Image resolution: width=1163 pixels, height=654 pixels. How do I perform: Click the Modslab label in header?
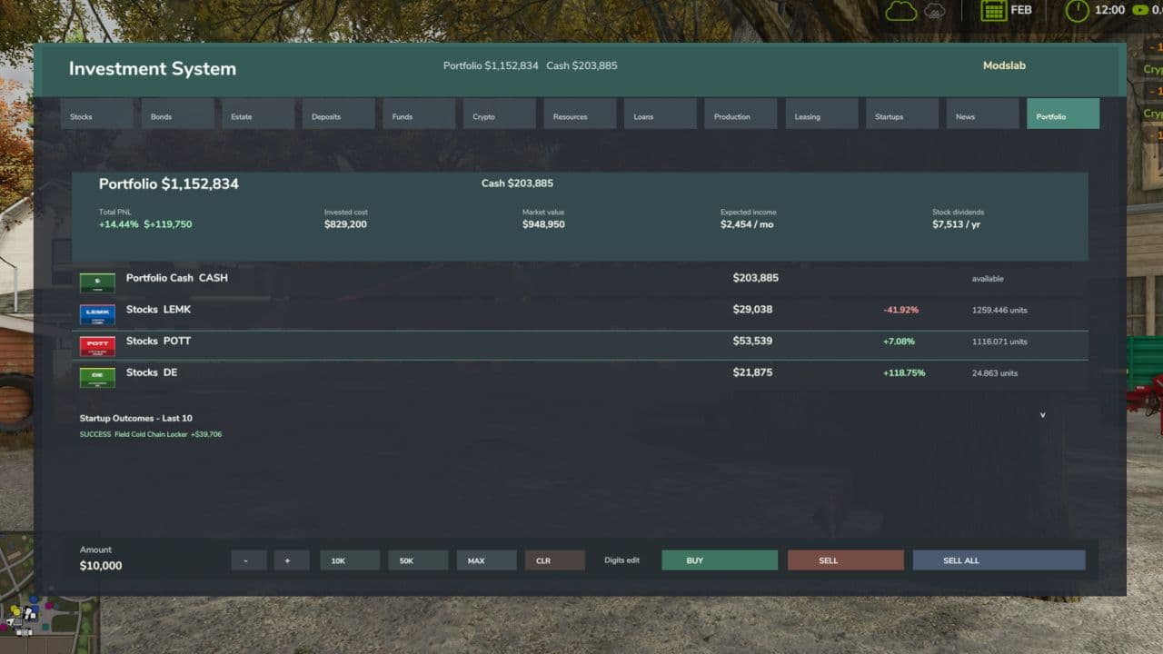pos(1004,65)
